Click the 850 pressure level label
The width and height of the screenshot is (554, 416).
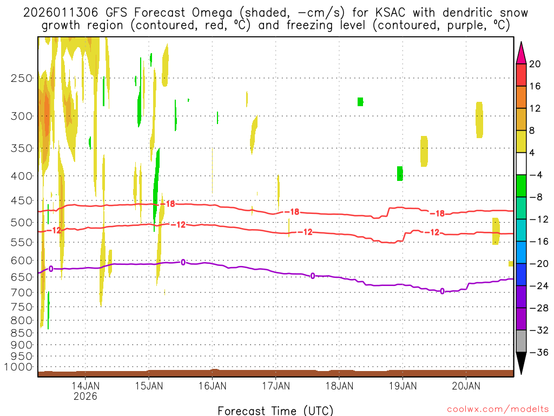pyautogui.click(x=22, y=333)
